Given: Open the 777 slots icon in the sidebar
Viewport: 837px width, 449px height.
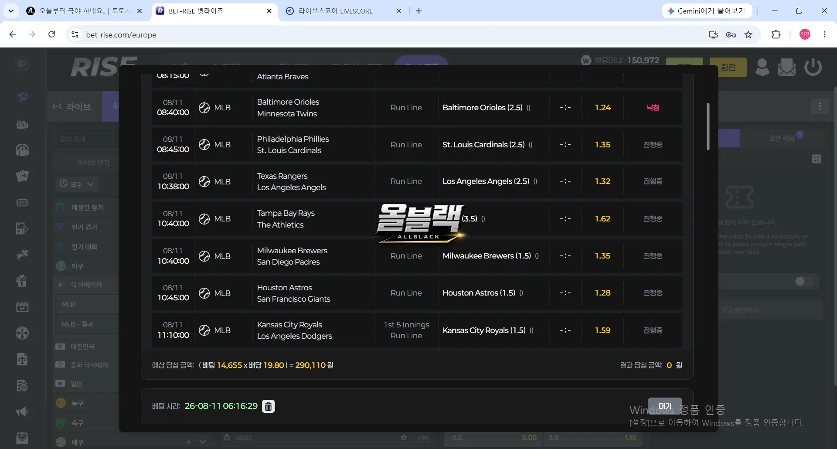Looking at the screenshot, I should 22,203.
